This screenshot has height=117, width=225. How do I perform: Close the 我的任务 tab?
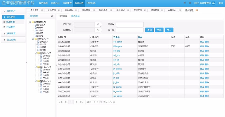[111, 10]
